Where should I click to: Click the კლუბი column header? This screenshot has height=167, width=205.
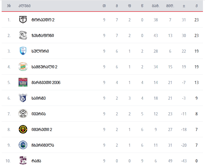click(x=24, y=6)
